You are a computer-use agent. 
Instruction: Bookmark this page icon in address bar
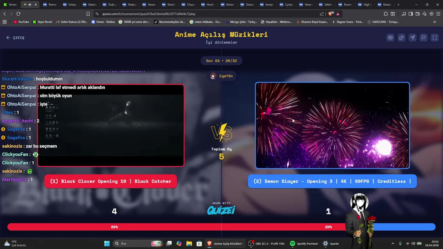point(88,14)
